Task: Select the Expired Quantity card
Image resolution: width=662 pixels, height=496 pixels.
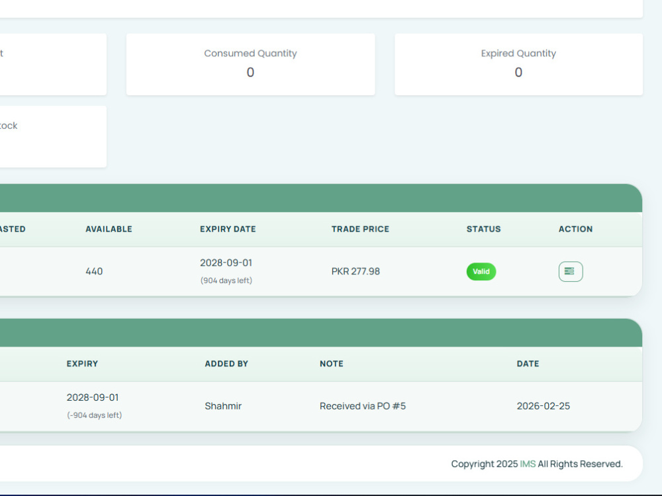Action: point(518,65)
